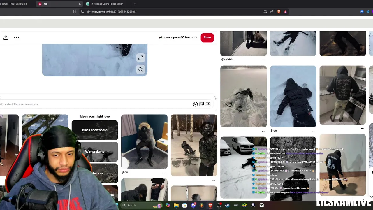Open Copilot from the taskbar
This screenshot has width=373, height=210.
[x=168, y=205]
